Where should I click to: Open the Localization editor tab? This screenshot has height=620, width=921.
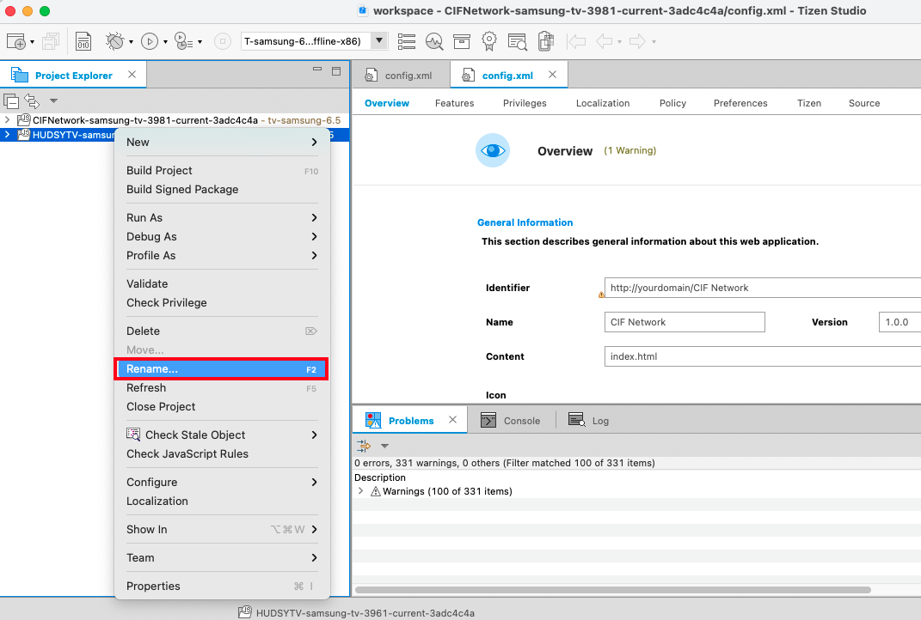click(x=603, y=103)
